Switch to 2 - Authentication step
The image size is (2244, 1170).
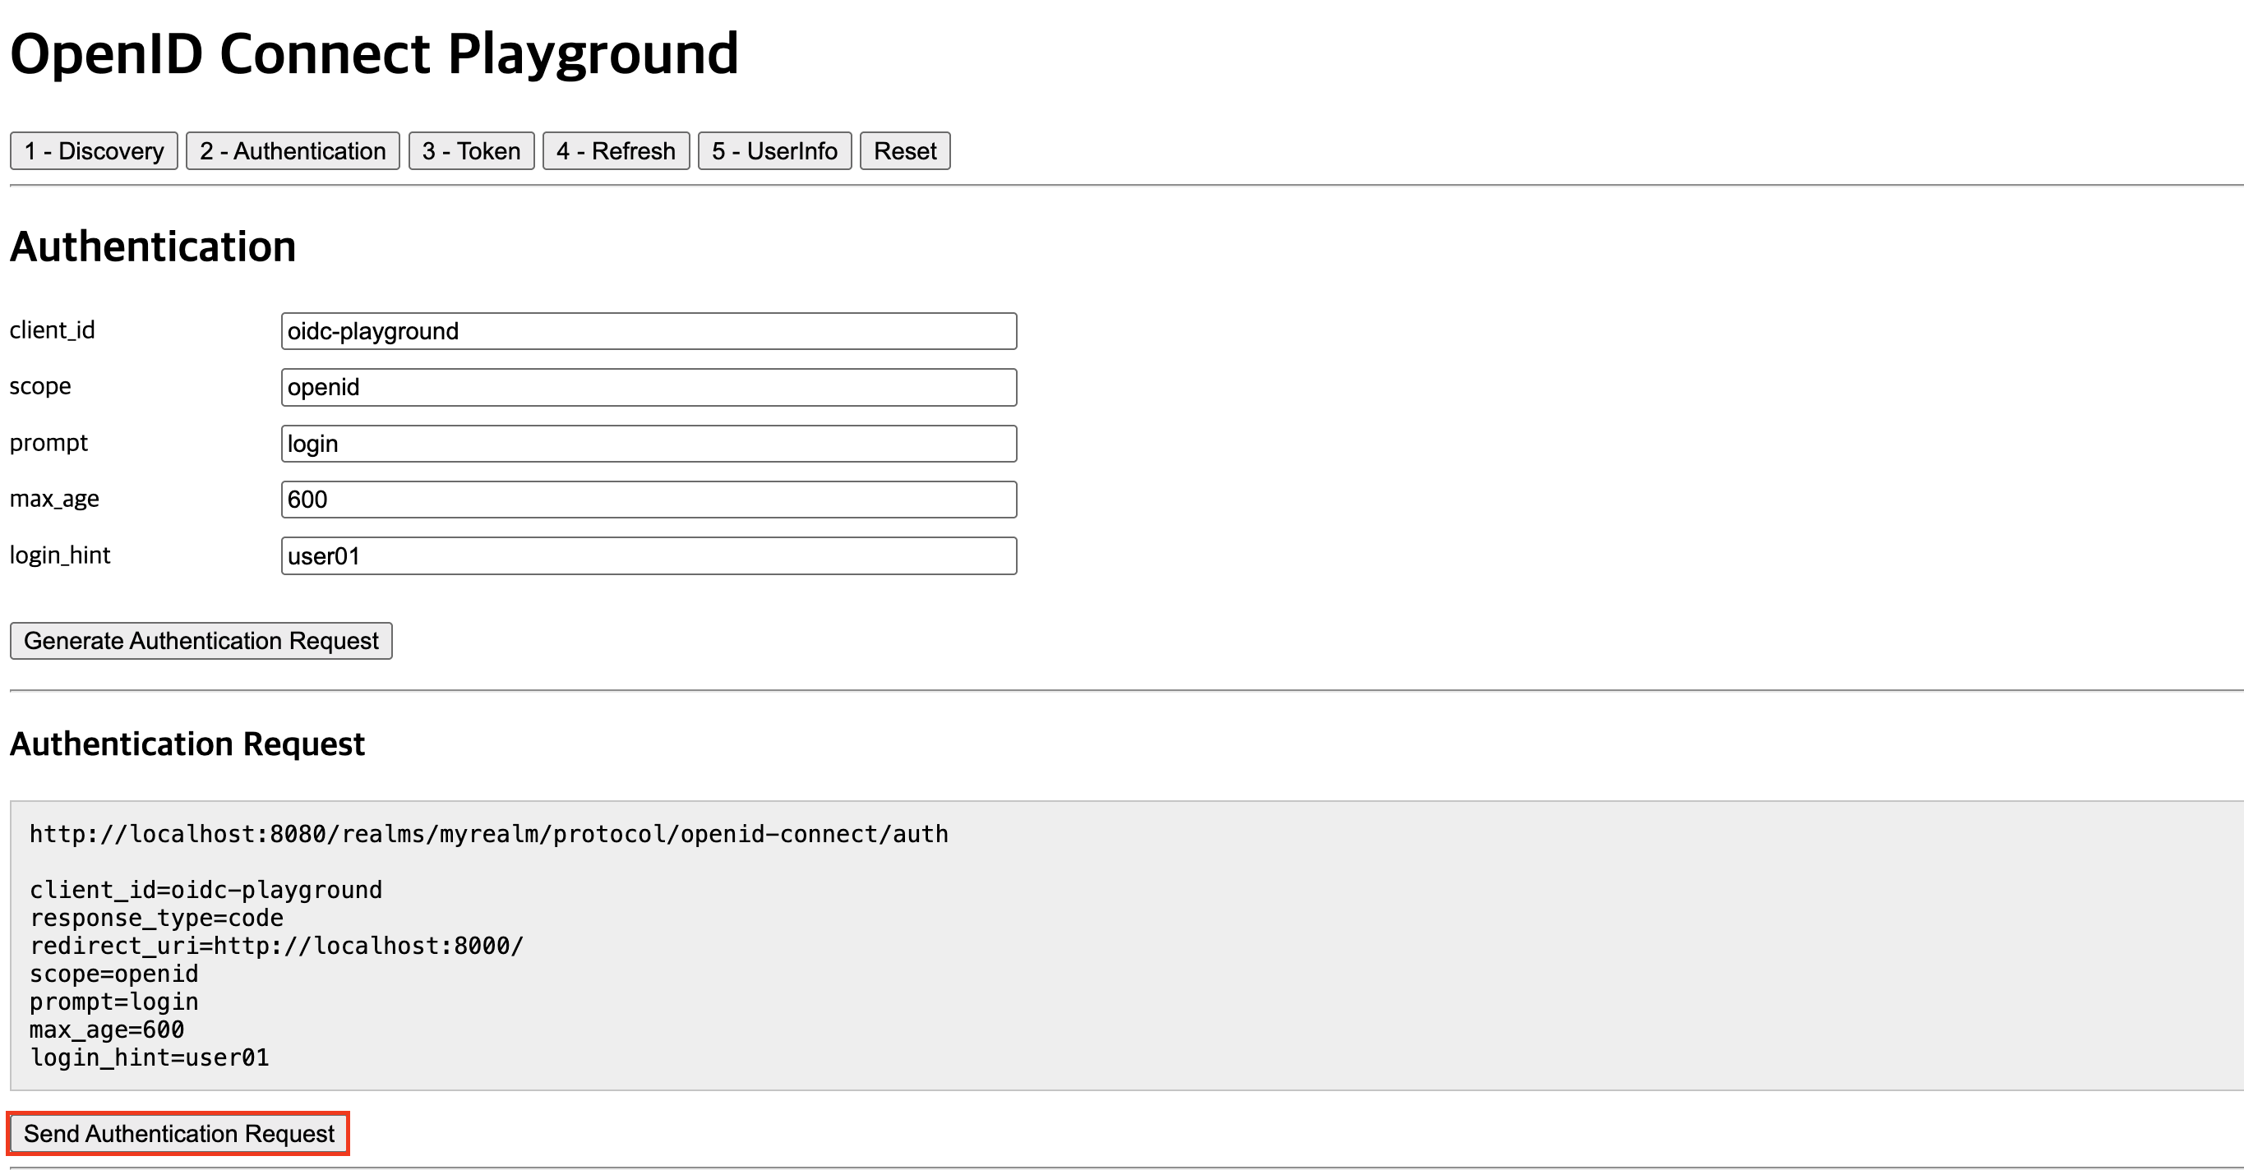[292, 150]
